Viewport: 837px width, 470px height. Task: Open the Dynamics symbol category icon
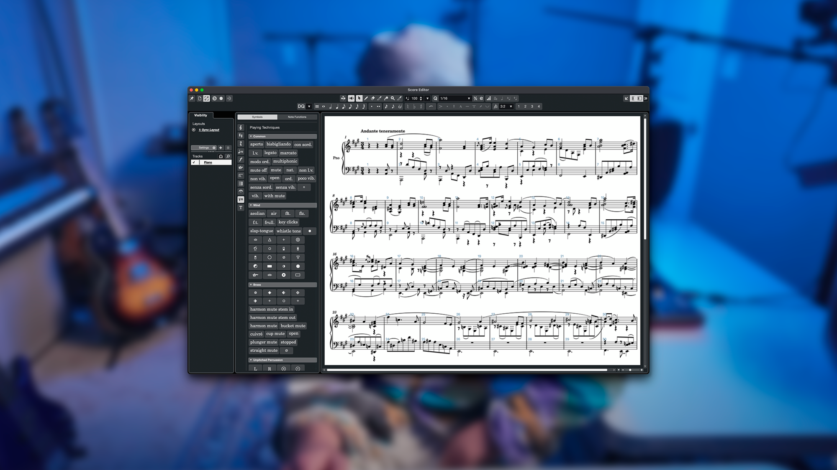tap(241, 160)
